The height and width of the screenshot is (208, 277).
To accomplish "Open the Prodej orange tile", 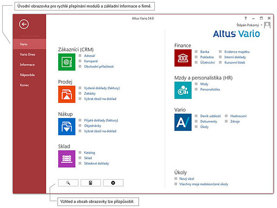I will (67, 94).
